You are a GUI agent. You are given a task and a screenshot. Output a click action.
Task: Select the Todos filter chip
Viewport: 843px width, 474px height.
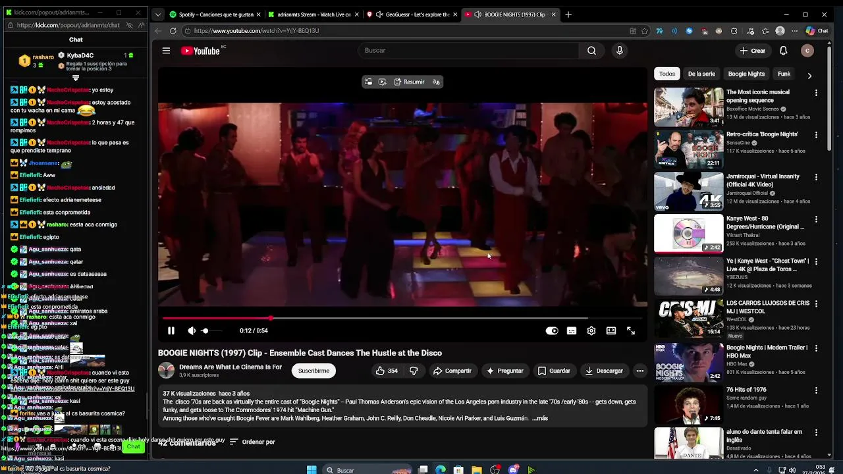pyautogui.click(x=667, y=74)
